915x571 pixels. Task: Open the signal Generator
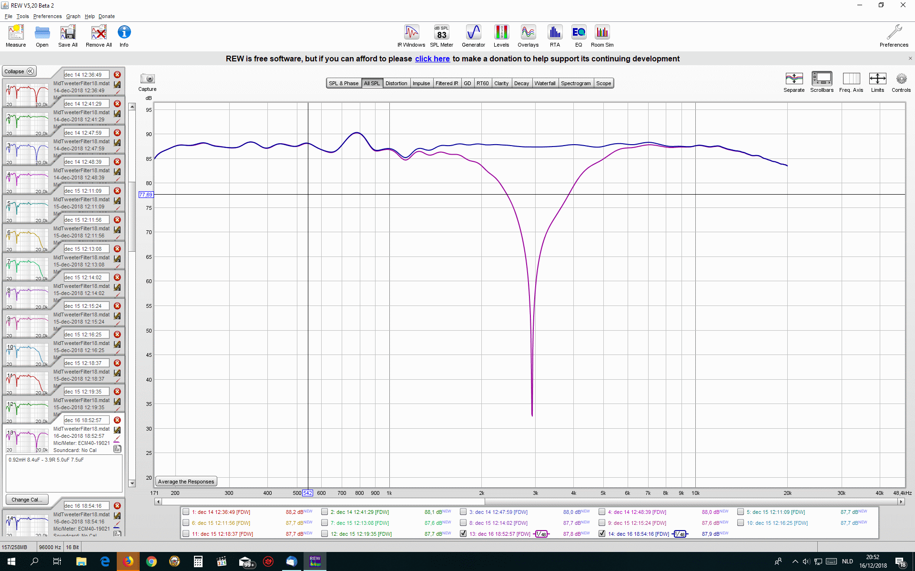coord(473,36)
